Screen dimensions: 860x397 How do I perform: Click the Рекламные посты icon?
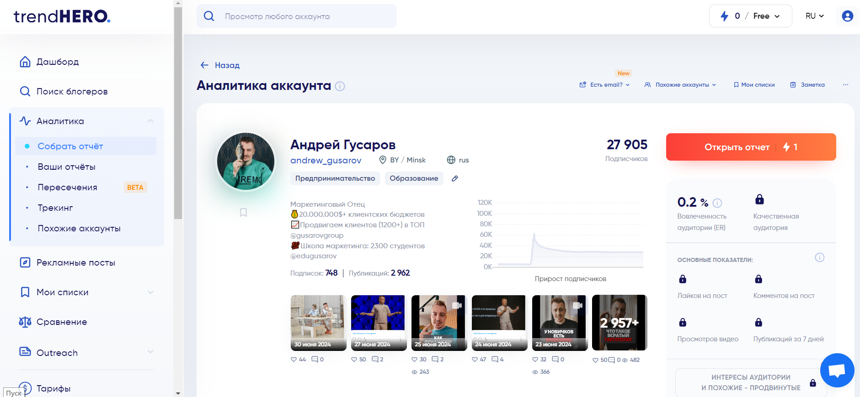(x=25, y=262)
